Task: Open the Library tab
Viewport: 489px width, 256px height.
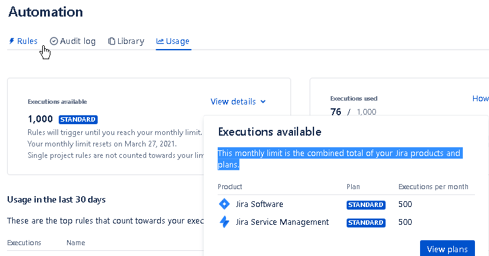Action: pos(126,41)
